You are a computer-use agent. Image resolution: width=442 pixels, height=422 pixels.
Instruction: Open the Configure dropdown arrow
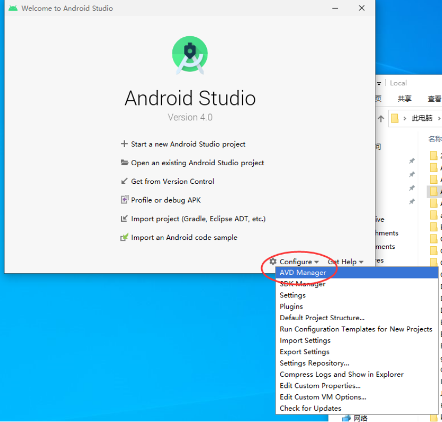pos(316,262)
